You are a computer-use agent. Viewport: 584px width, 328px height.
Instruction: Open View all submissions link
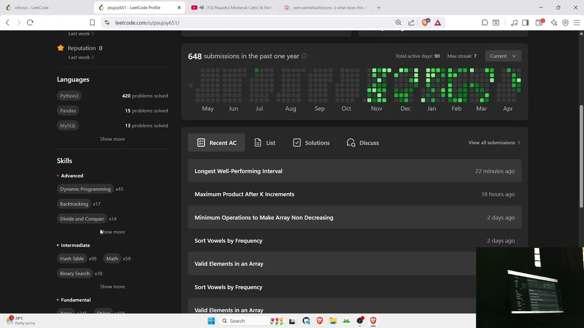[x=495, y=143]
